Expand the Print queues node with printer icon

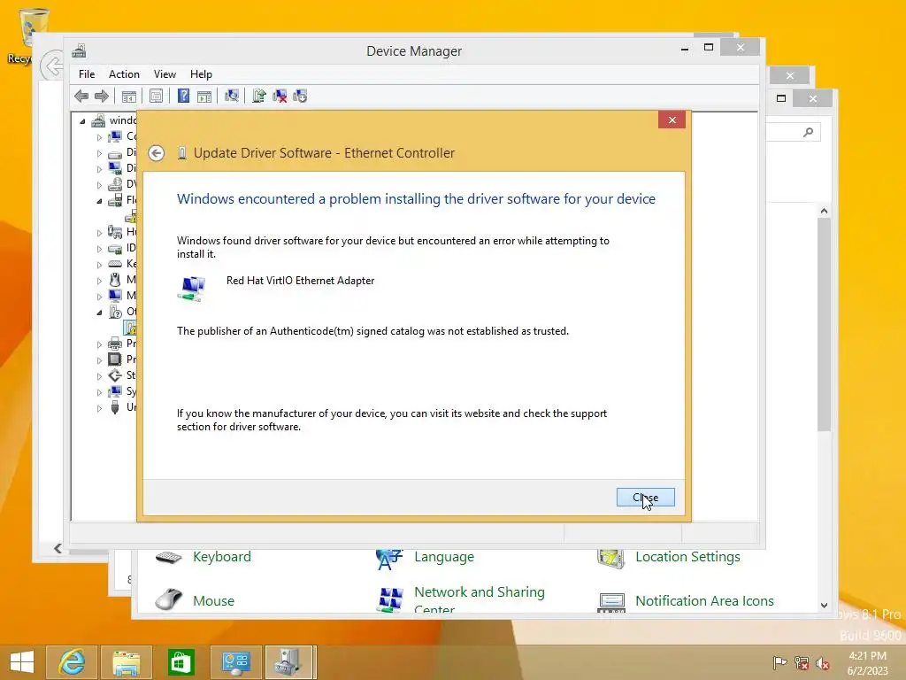pos(99,344)
